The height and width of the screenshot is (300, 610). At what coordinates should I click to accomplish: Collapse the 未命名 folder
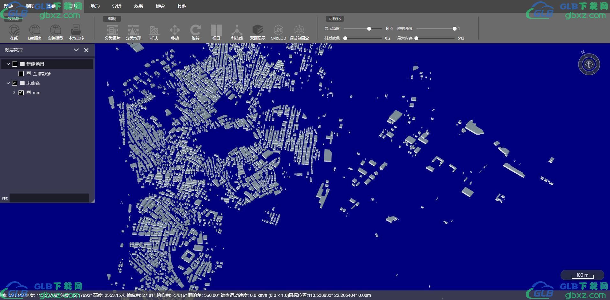coord(8,83)
